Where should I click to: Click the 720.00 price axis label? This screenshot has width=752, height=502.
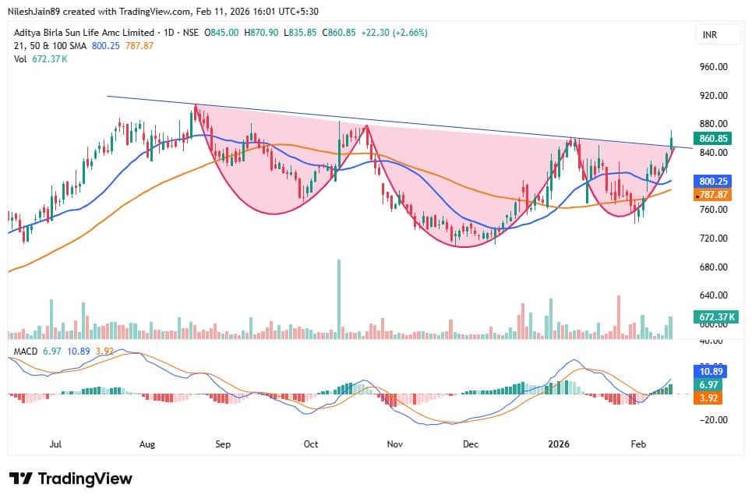[713, 238]
